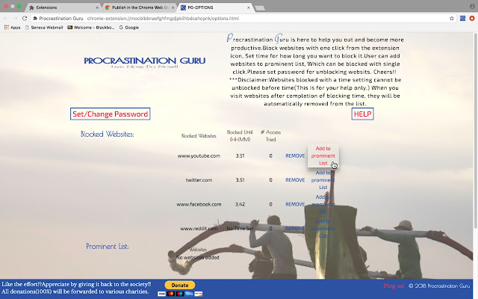Viewport: 478px width, 299px height.
Task: Open the Welcome – Blackboard bookmark
Action: point(91,28)
